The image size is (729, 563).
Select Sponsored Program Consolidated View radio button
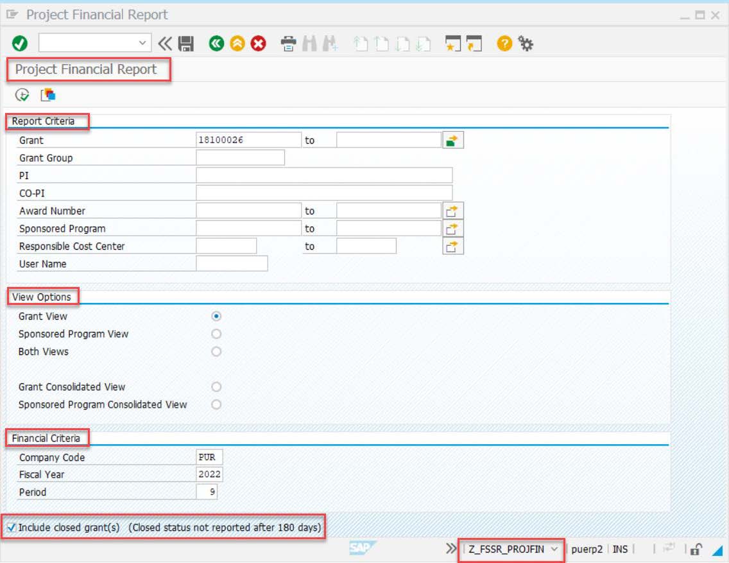[216, 404]
